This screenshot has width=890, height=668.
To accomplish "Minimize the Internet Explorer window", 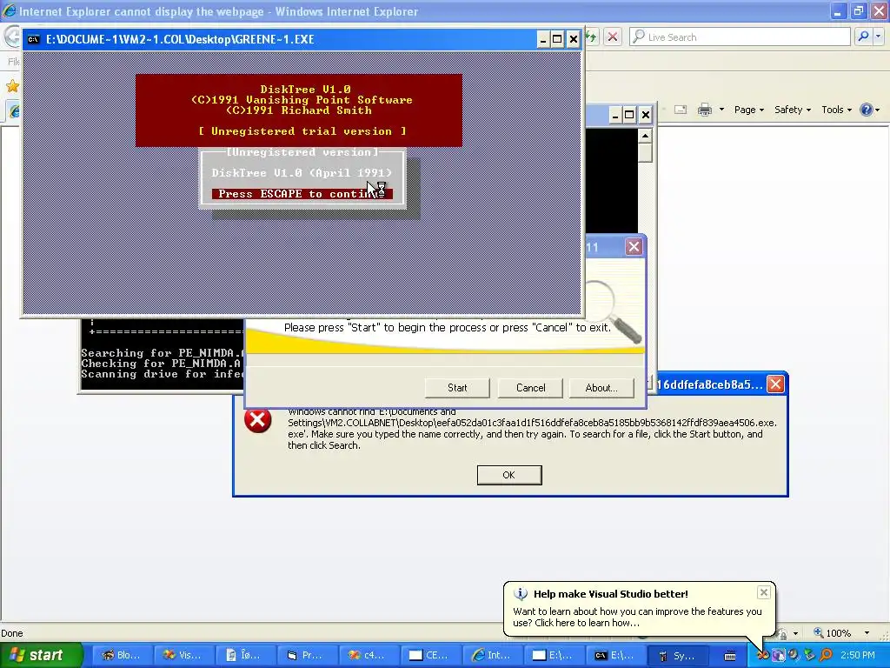I will [839, 10].
